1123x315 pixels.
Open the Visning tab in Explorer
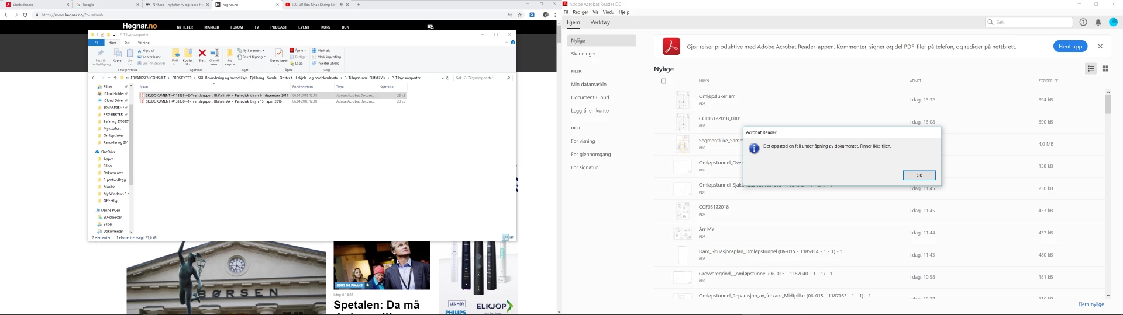144,43
